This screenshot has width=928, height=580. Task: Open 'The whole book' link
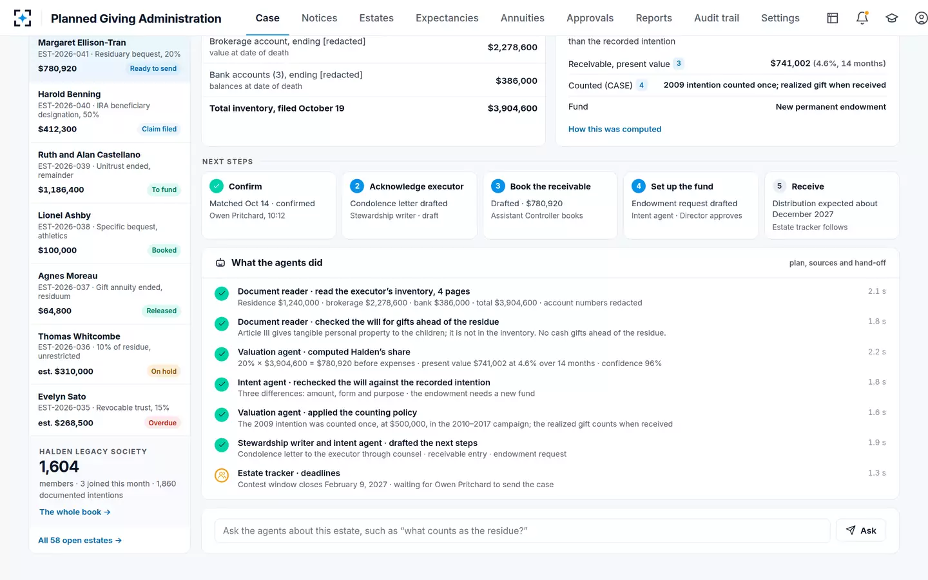tap(75, 512)
